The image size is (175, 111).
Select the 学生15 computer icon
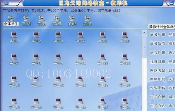click(58, 79)
